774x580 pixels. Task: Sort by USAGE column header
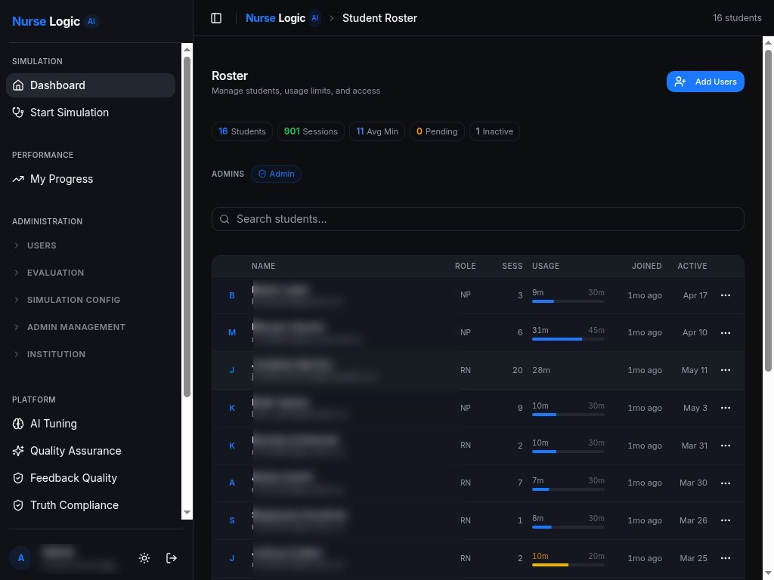tap(546, 267)
